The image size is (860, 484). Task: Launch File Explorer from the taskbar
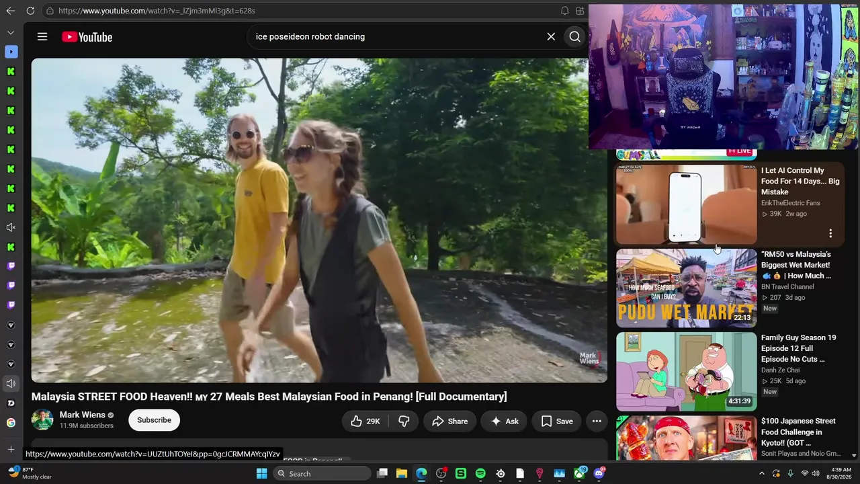401,473
